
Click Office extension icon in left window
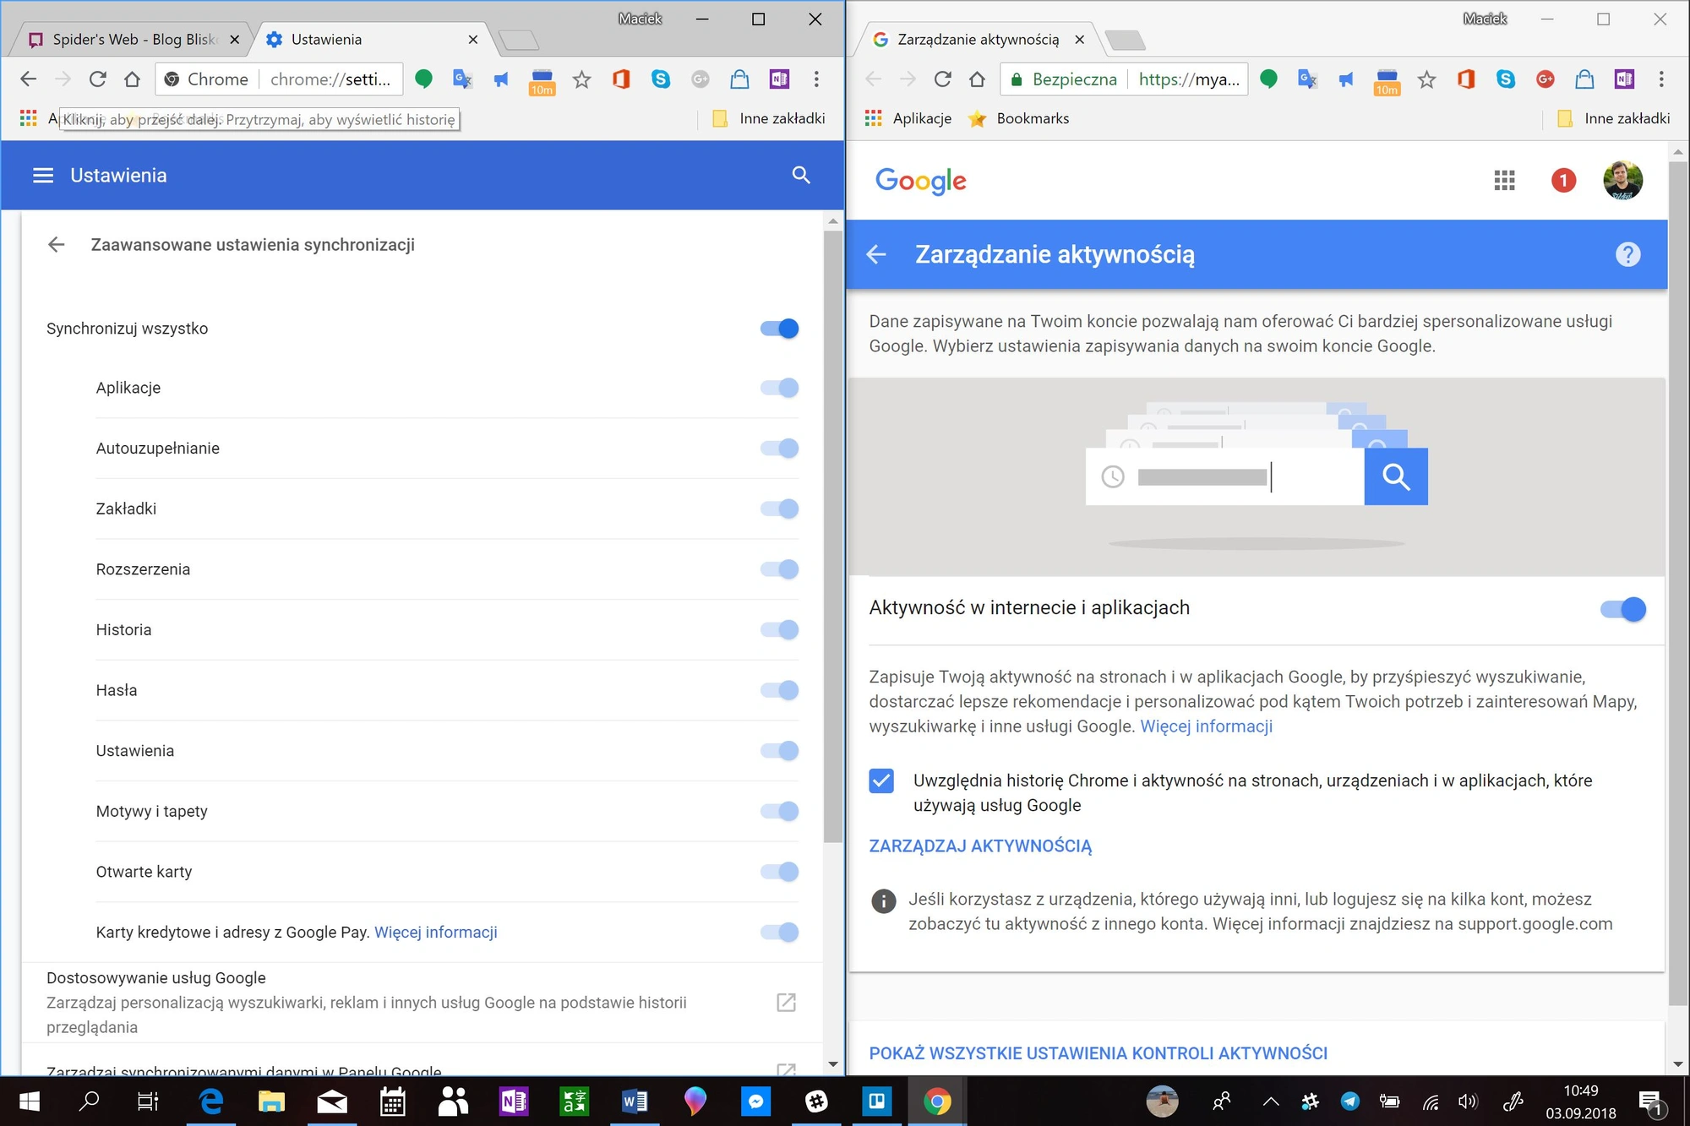[x=621, y=79]
